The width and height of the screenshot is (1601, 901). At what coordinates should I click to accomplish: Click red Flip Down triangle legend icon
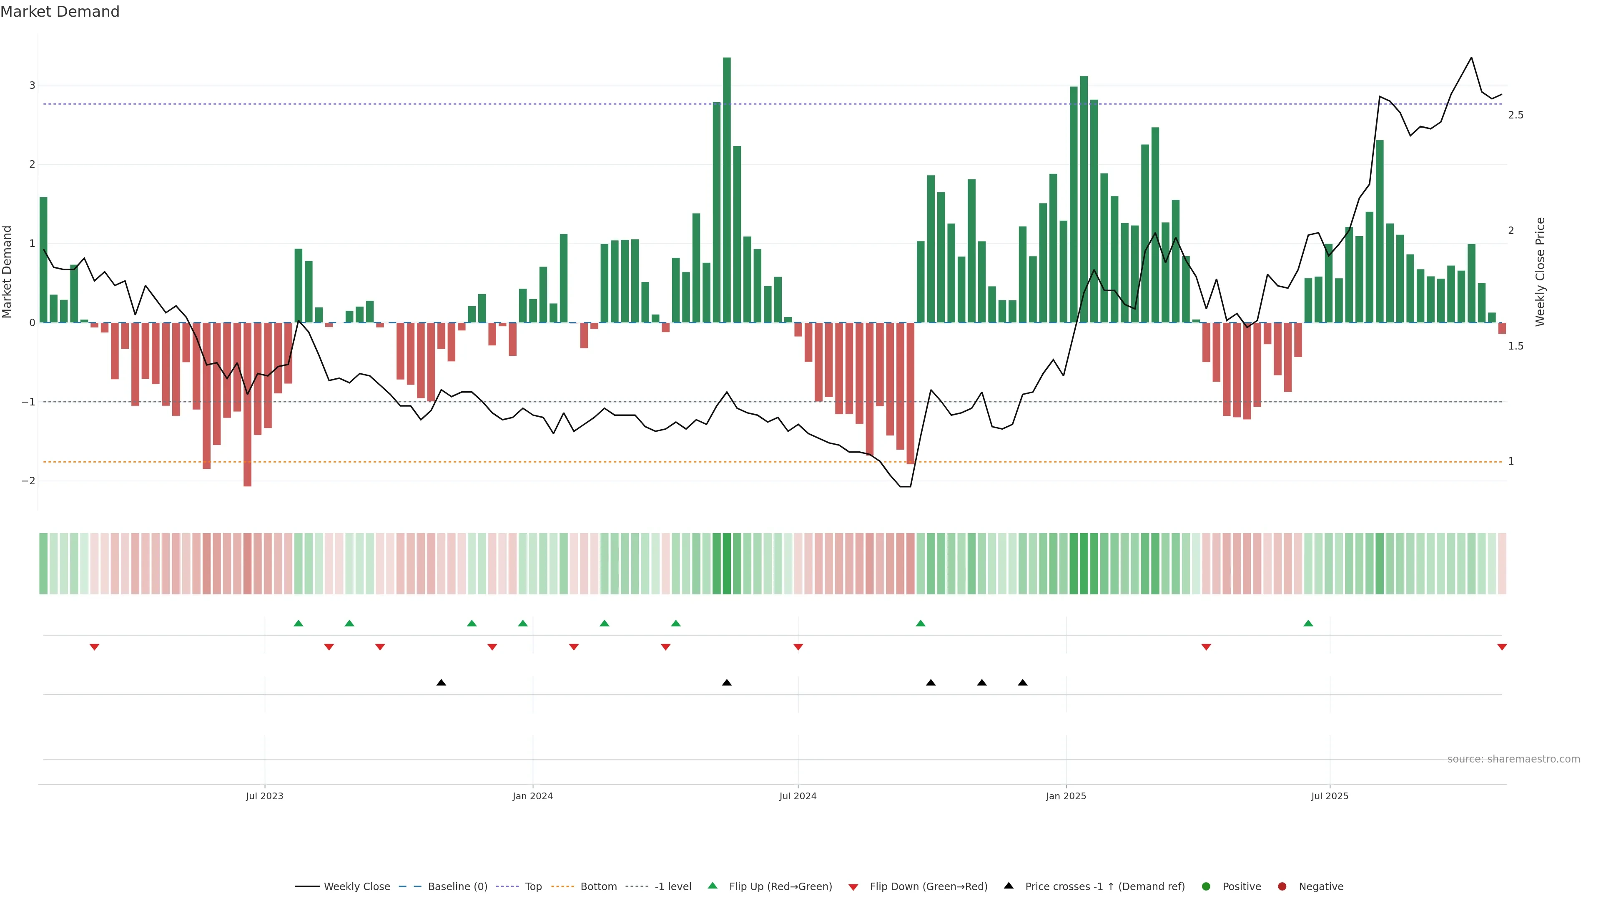point(853,887)
